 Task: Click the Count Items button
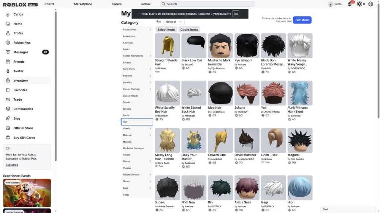(189, 30)
